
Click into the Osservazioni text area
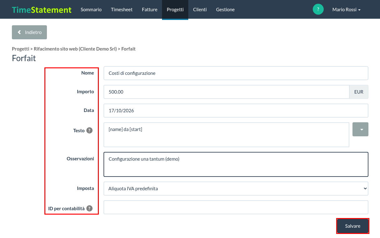point(236,164)
